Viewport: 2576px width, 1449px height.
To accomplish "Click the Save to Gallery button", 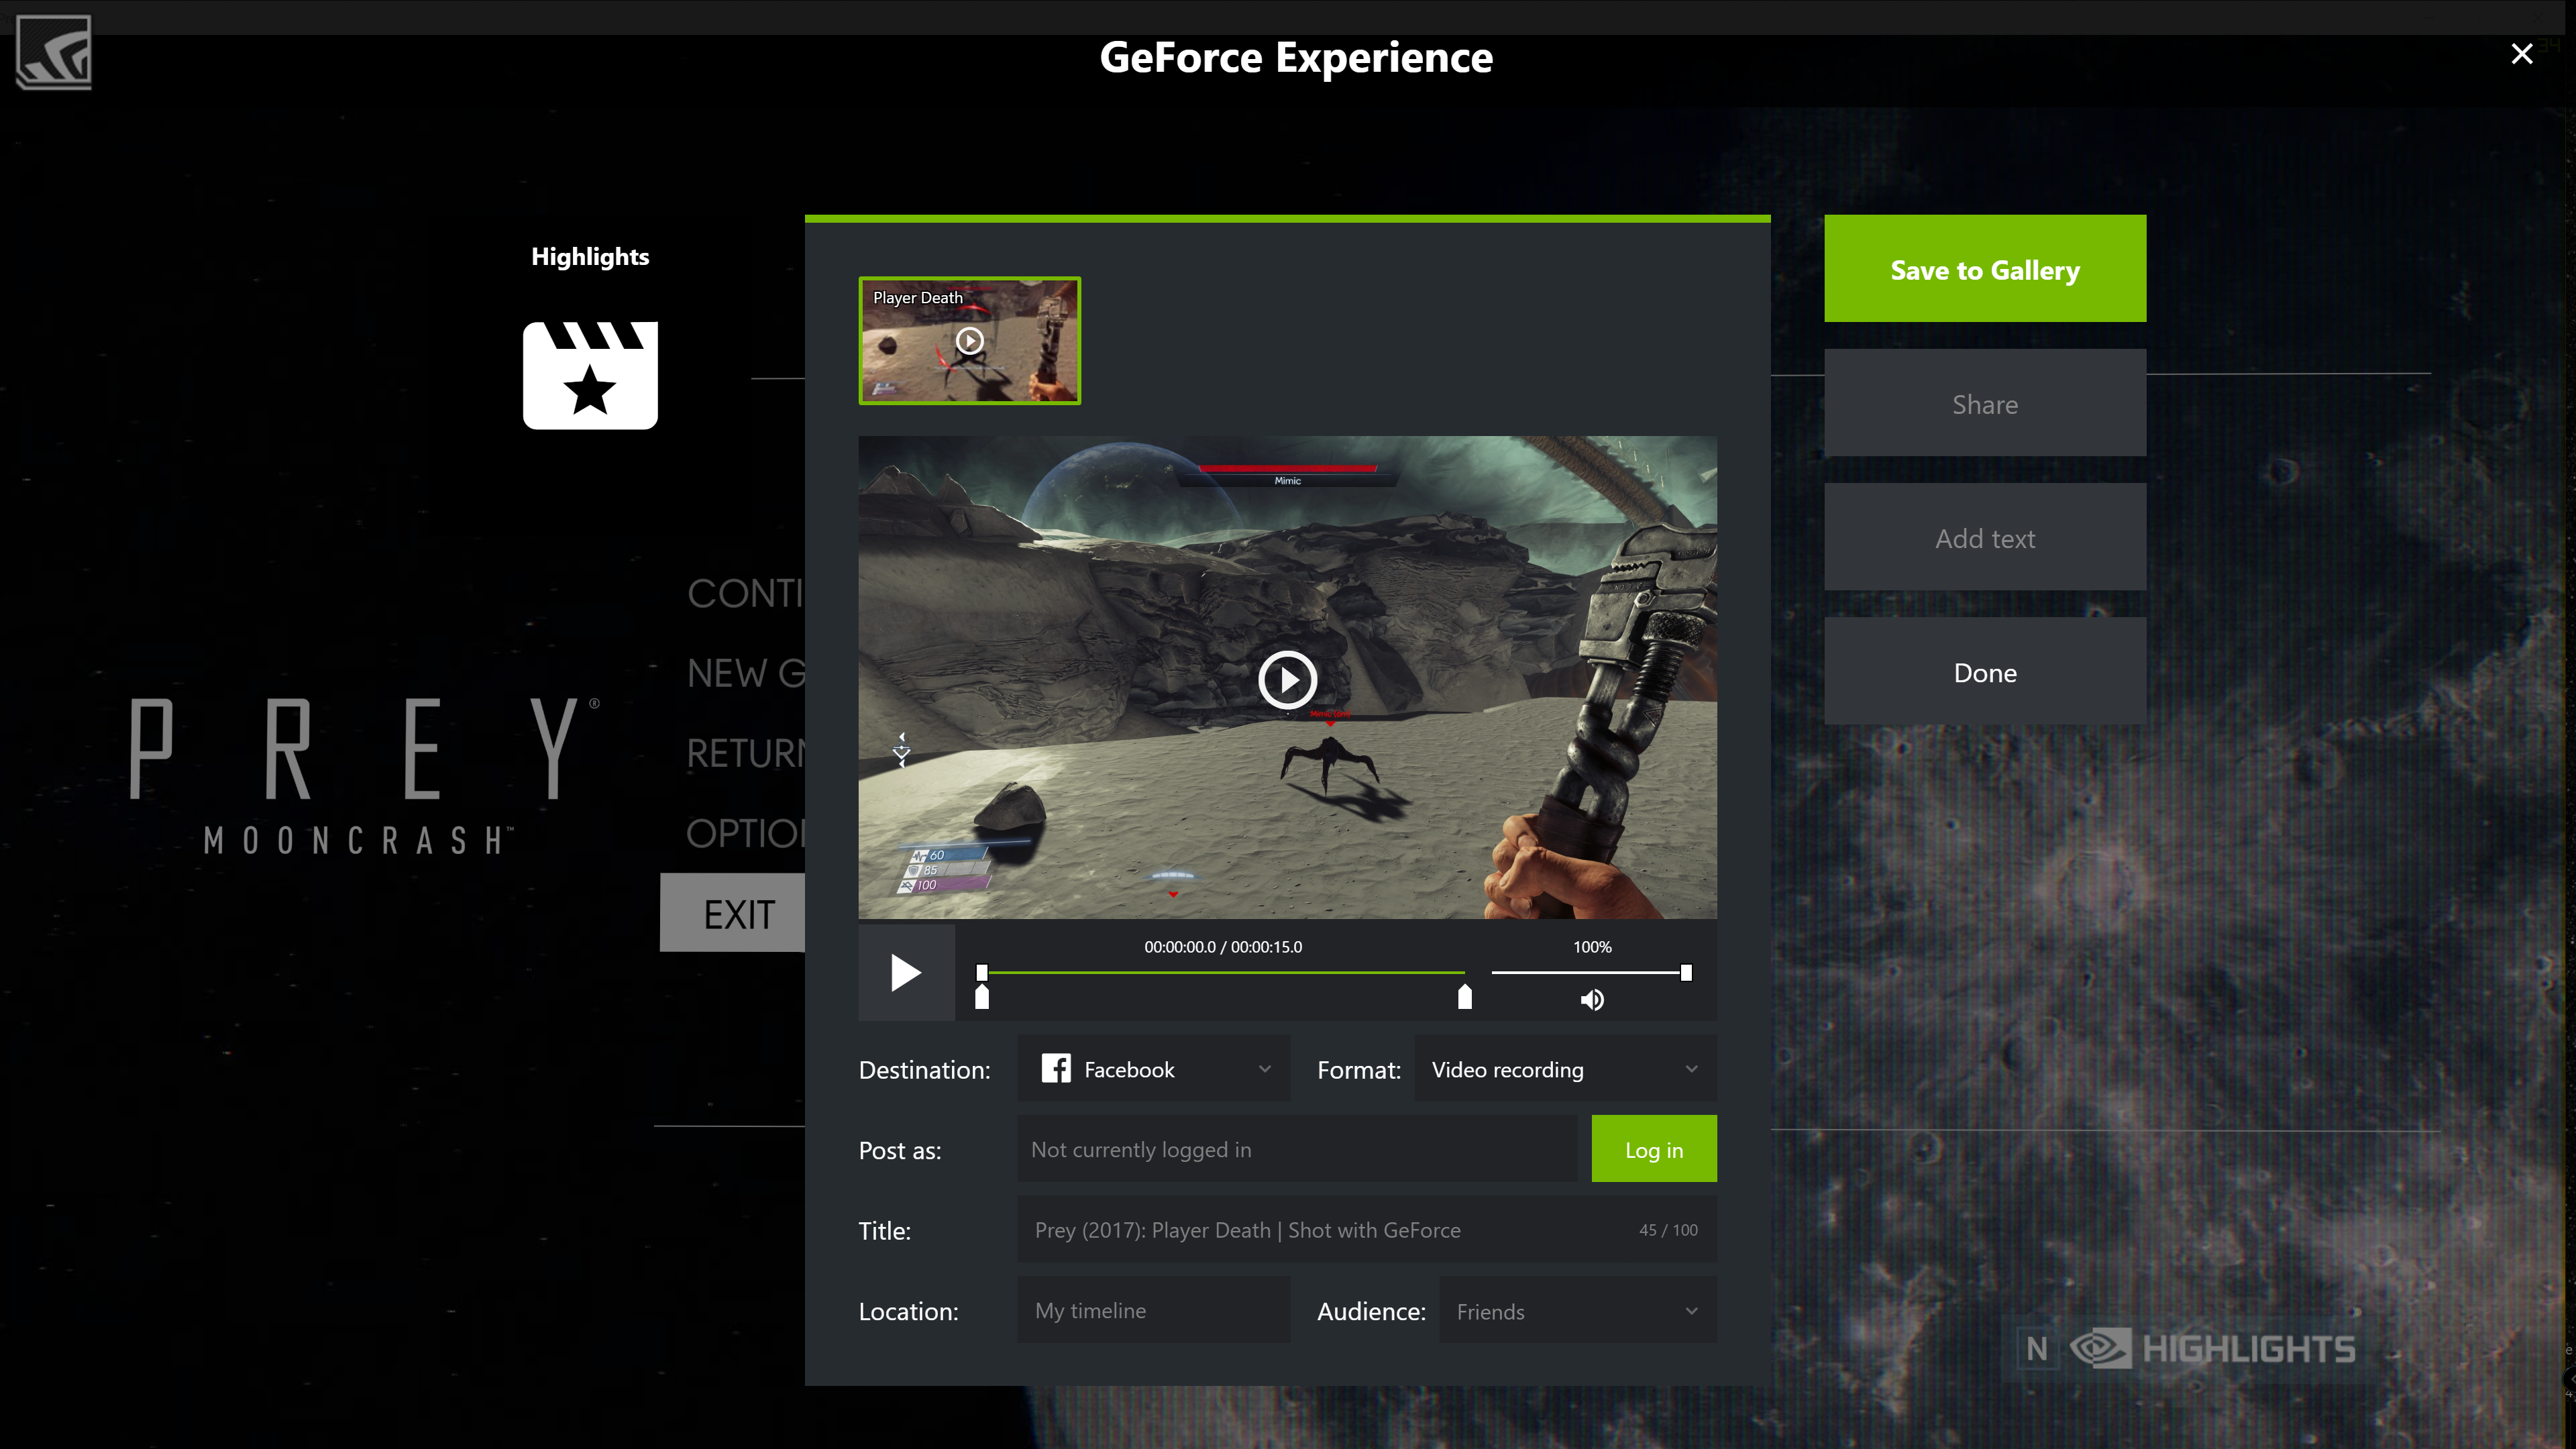I will pos(1984,269).
